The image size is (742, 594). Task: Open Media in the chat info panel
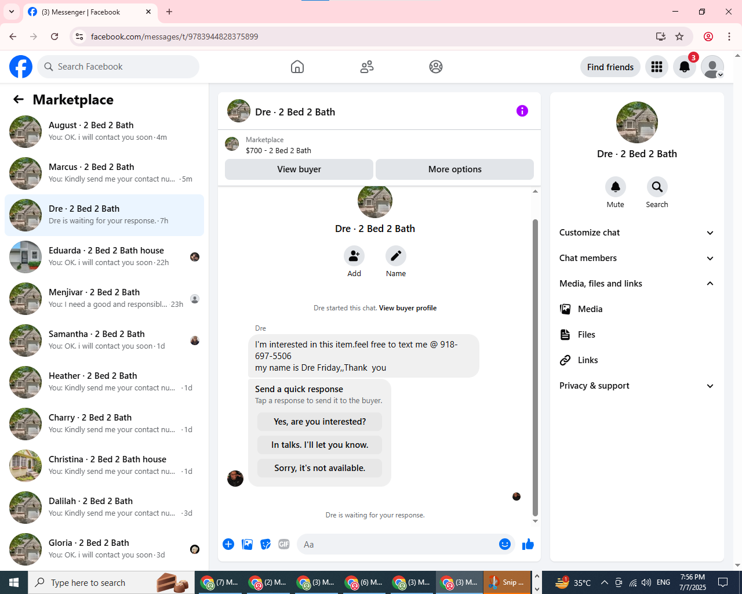(x=636, y=309)
